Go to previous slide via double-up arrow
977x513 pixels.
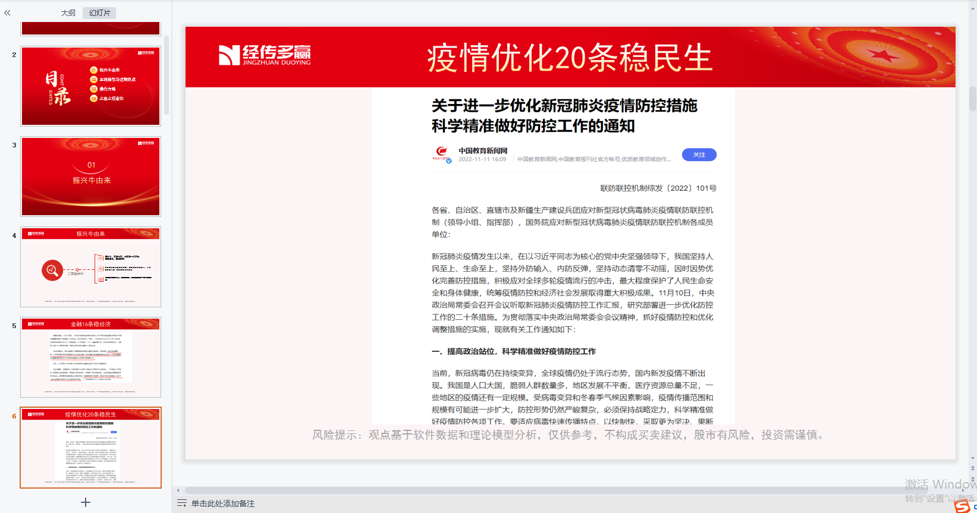tap(973, 469)
